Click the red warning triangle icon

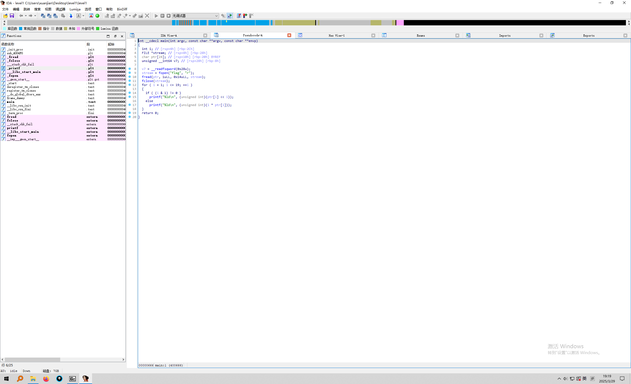click(x=91, y=16)
